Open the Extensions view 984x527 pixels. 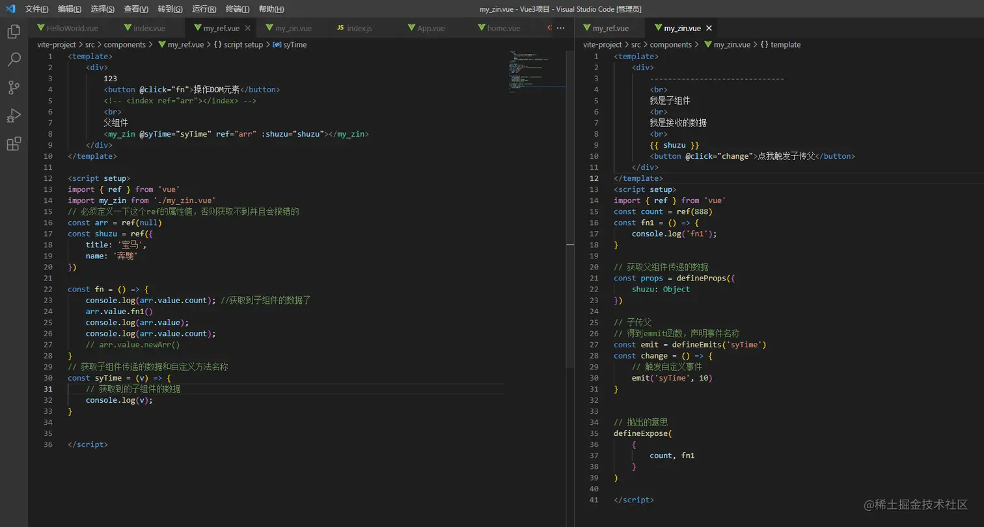coord(14,144)
